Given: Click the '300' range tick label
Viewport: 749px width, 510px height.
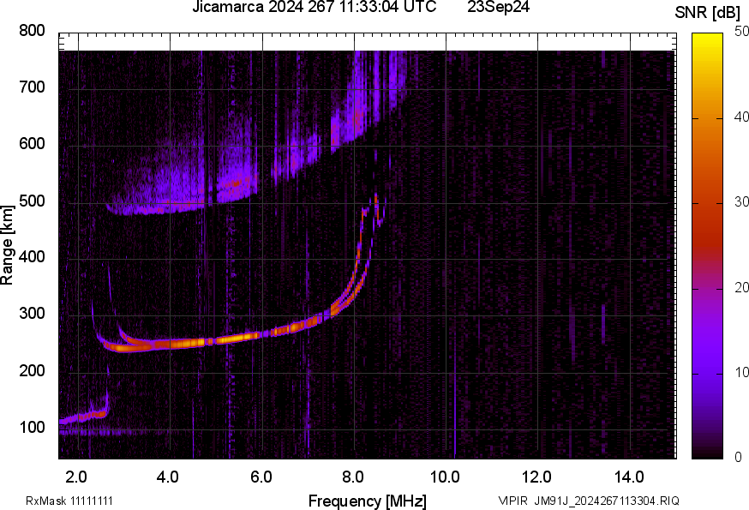Looking at the screenshot, I should click(x=32, y=314).
